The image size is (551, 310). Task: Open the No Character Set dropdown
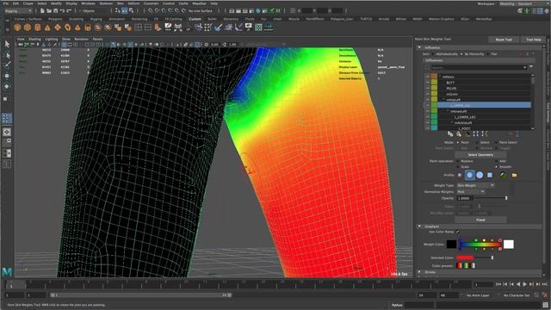[517, 295]
